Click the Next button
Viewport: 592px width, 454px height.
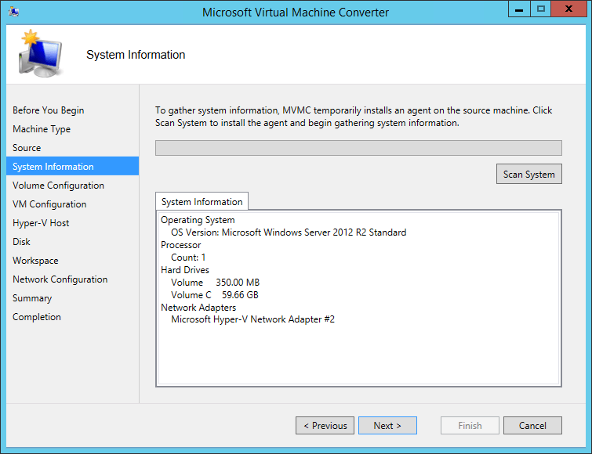(387, 425)
